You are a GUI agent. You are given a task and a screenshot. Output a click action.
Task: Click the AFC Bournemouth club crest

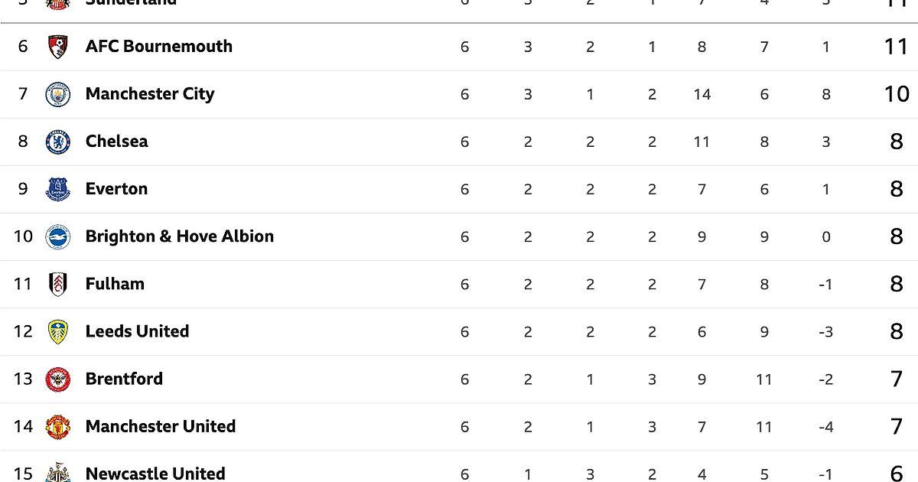pyautogui.click(x=58, y=47)
